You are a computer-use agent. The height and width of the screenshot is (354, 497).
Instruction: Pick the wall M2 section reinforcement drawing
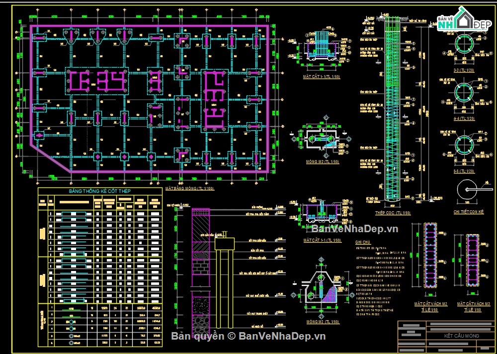(430, 256)
